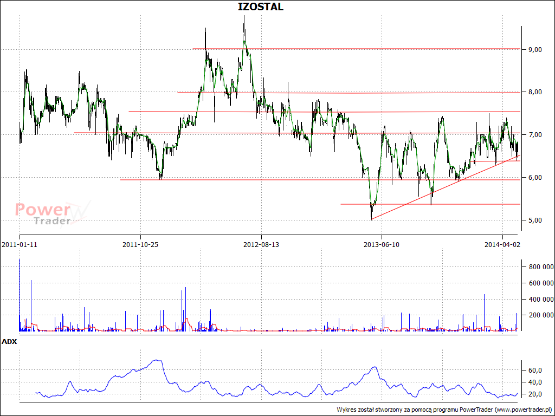
Task: Click the 9,00 price axis label
Action: point(535,49)
